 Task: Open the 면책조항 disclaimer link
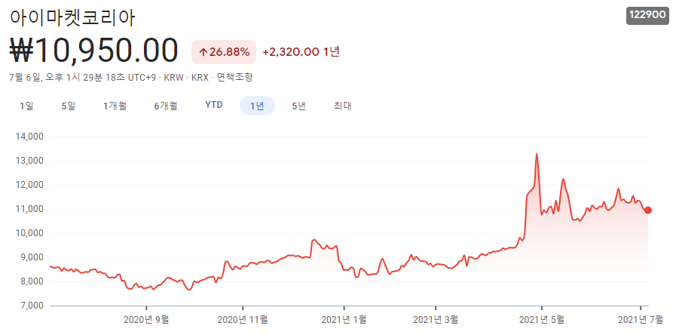pos(234,78)
